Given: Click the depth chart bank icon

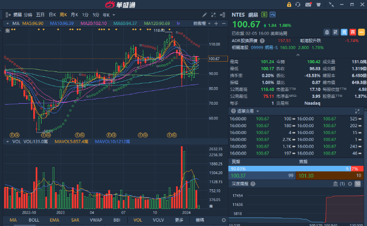Looking at the screenshot, I should pyautogui.click(x=335, y=183).
